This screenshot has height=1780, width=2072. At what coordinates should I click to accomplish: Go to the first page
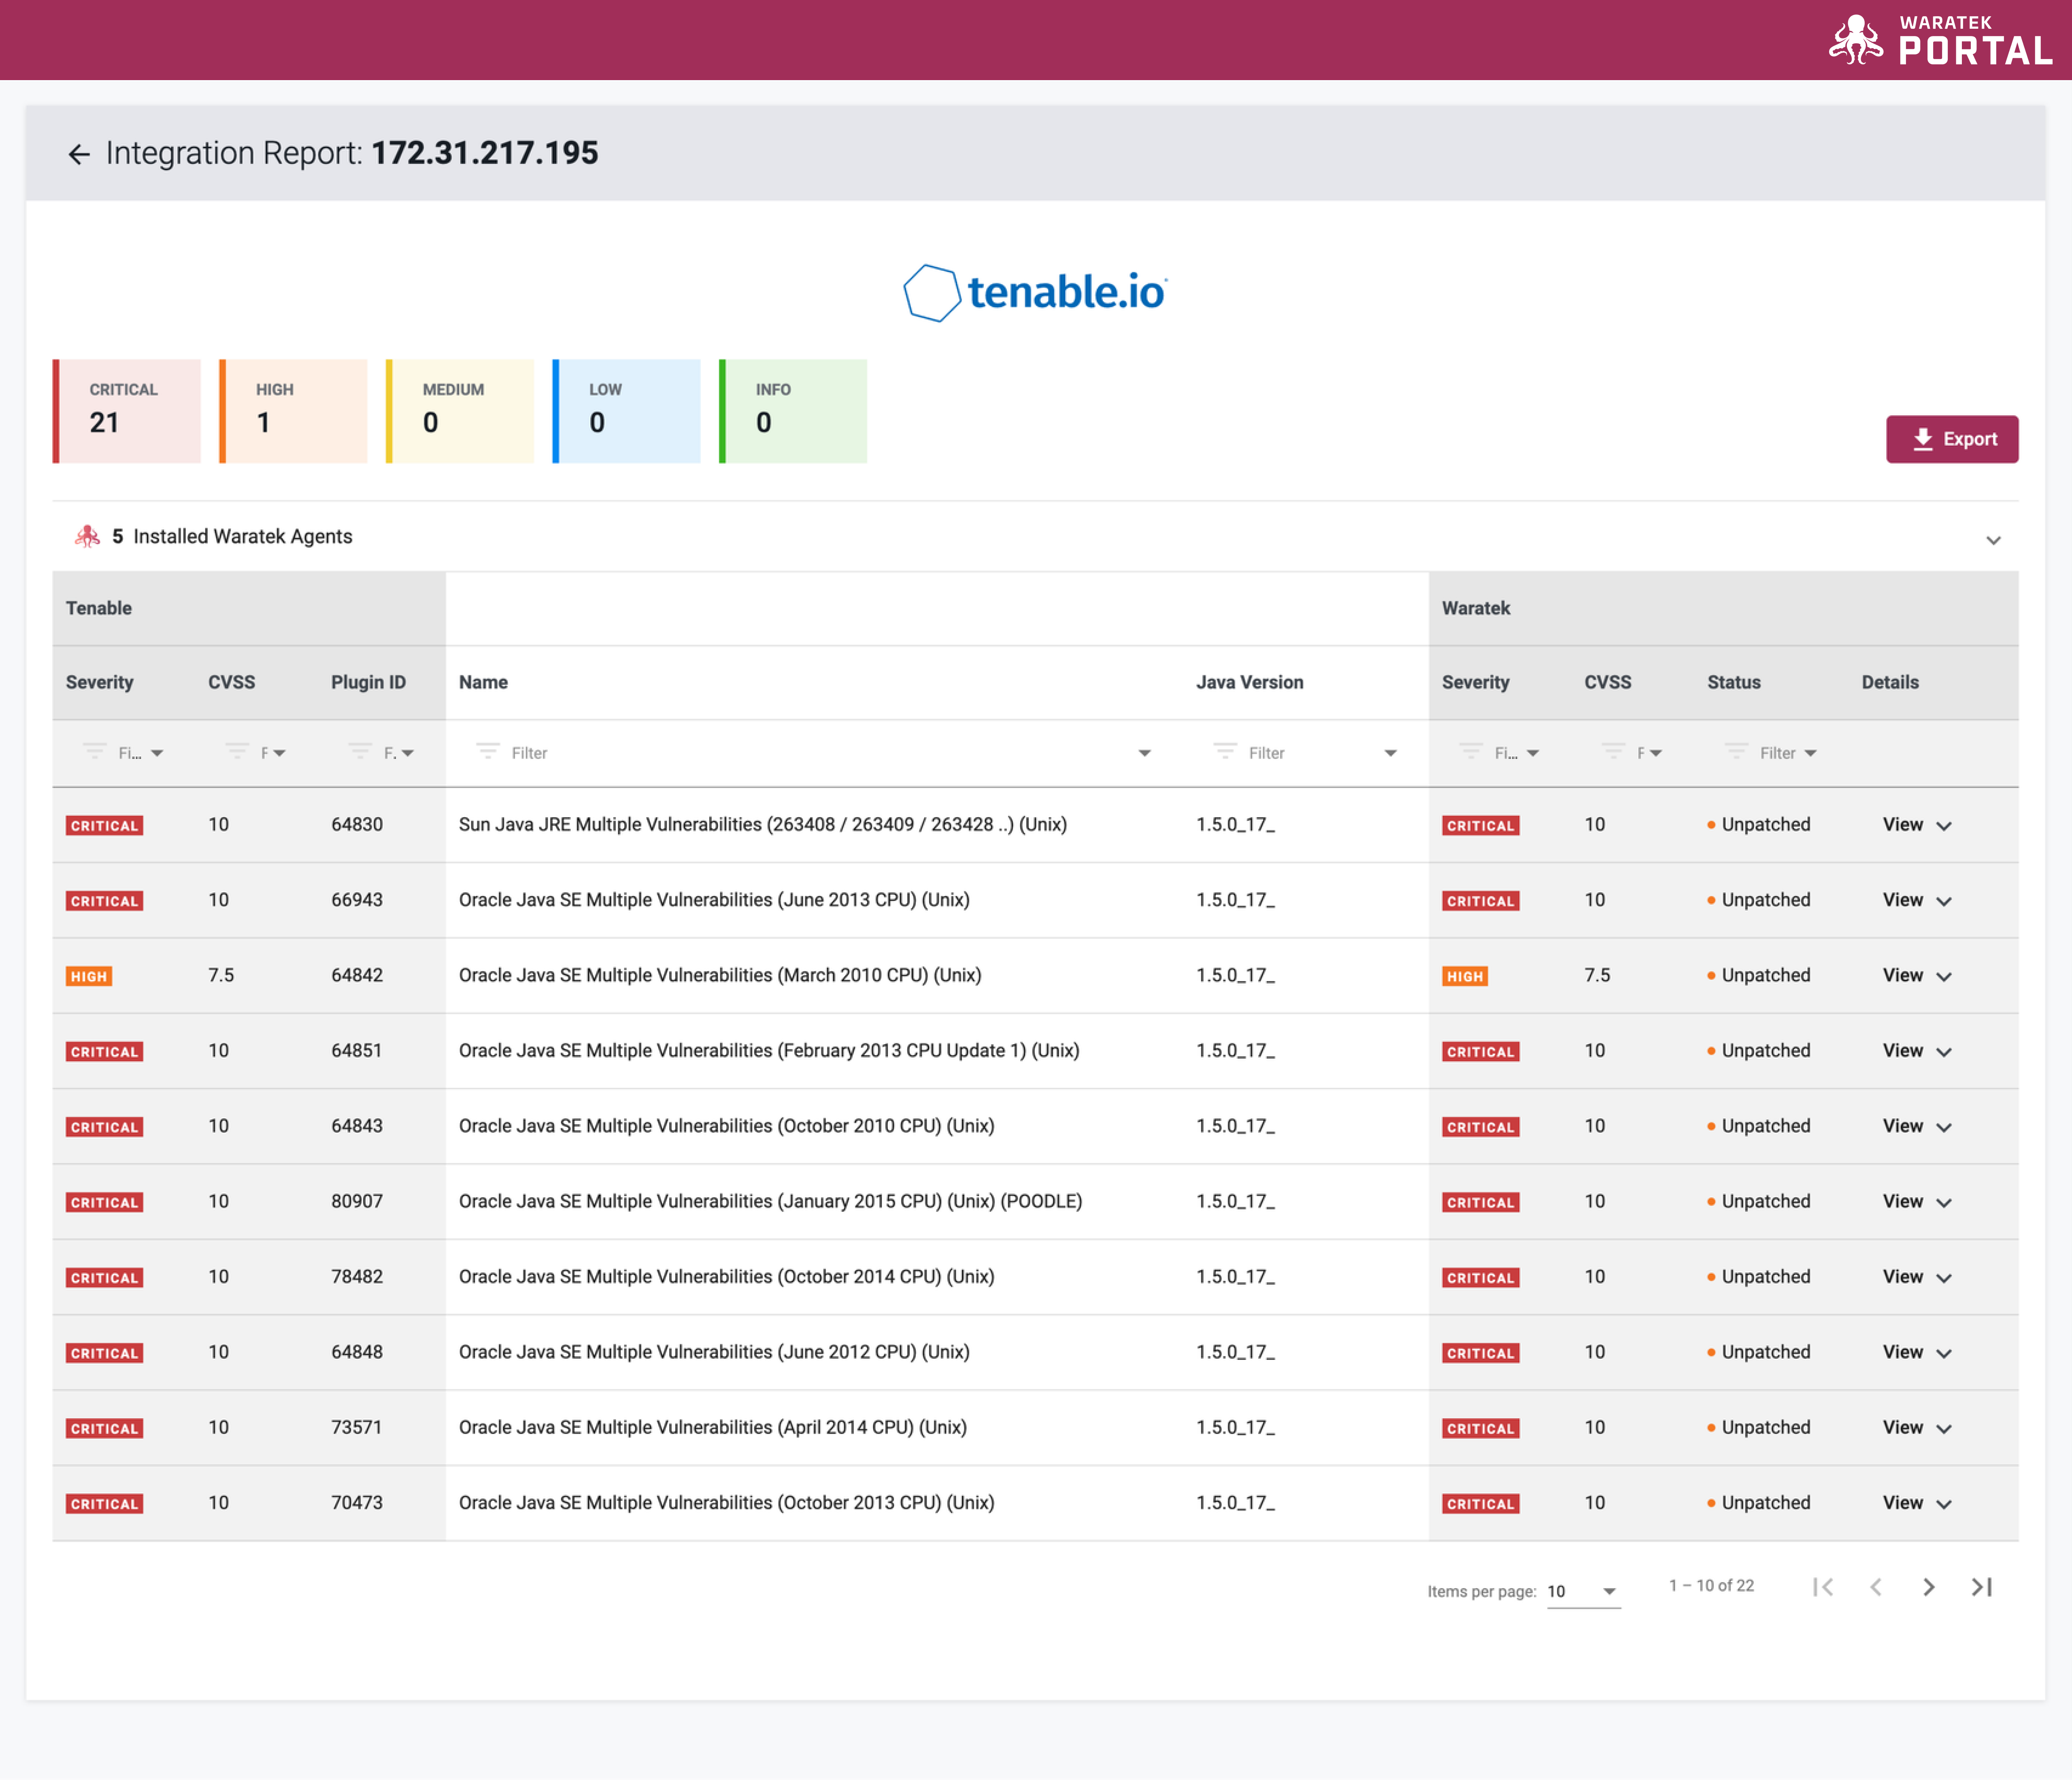tap(1823, 1587)
